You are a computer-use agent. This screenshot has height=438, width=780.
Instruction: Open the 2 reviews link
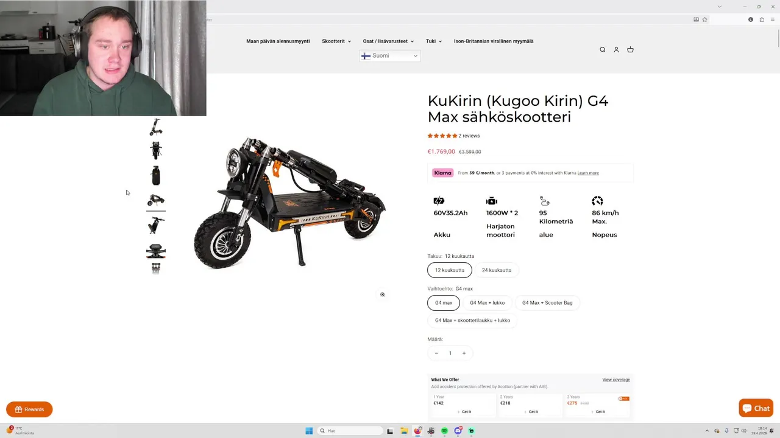[469, 136]
